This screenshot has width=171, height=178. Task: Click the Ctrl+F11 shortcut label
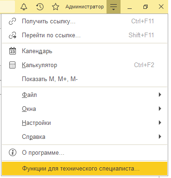click(142, 21)
